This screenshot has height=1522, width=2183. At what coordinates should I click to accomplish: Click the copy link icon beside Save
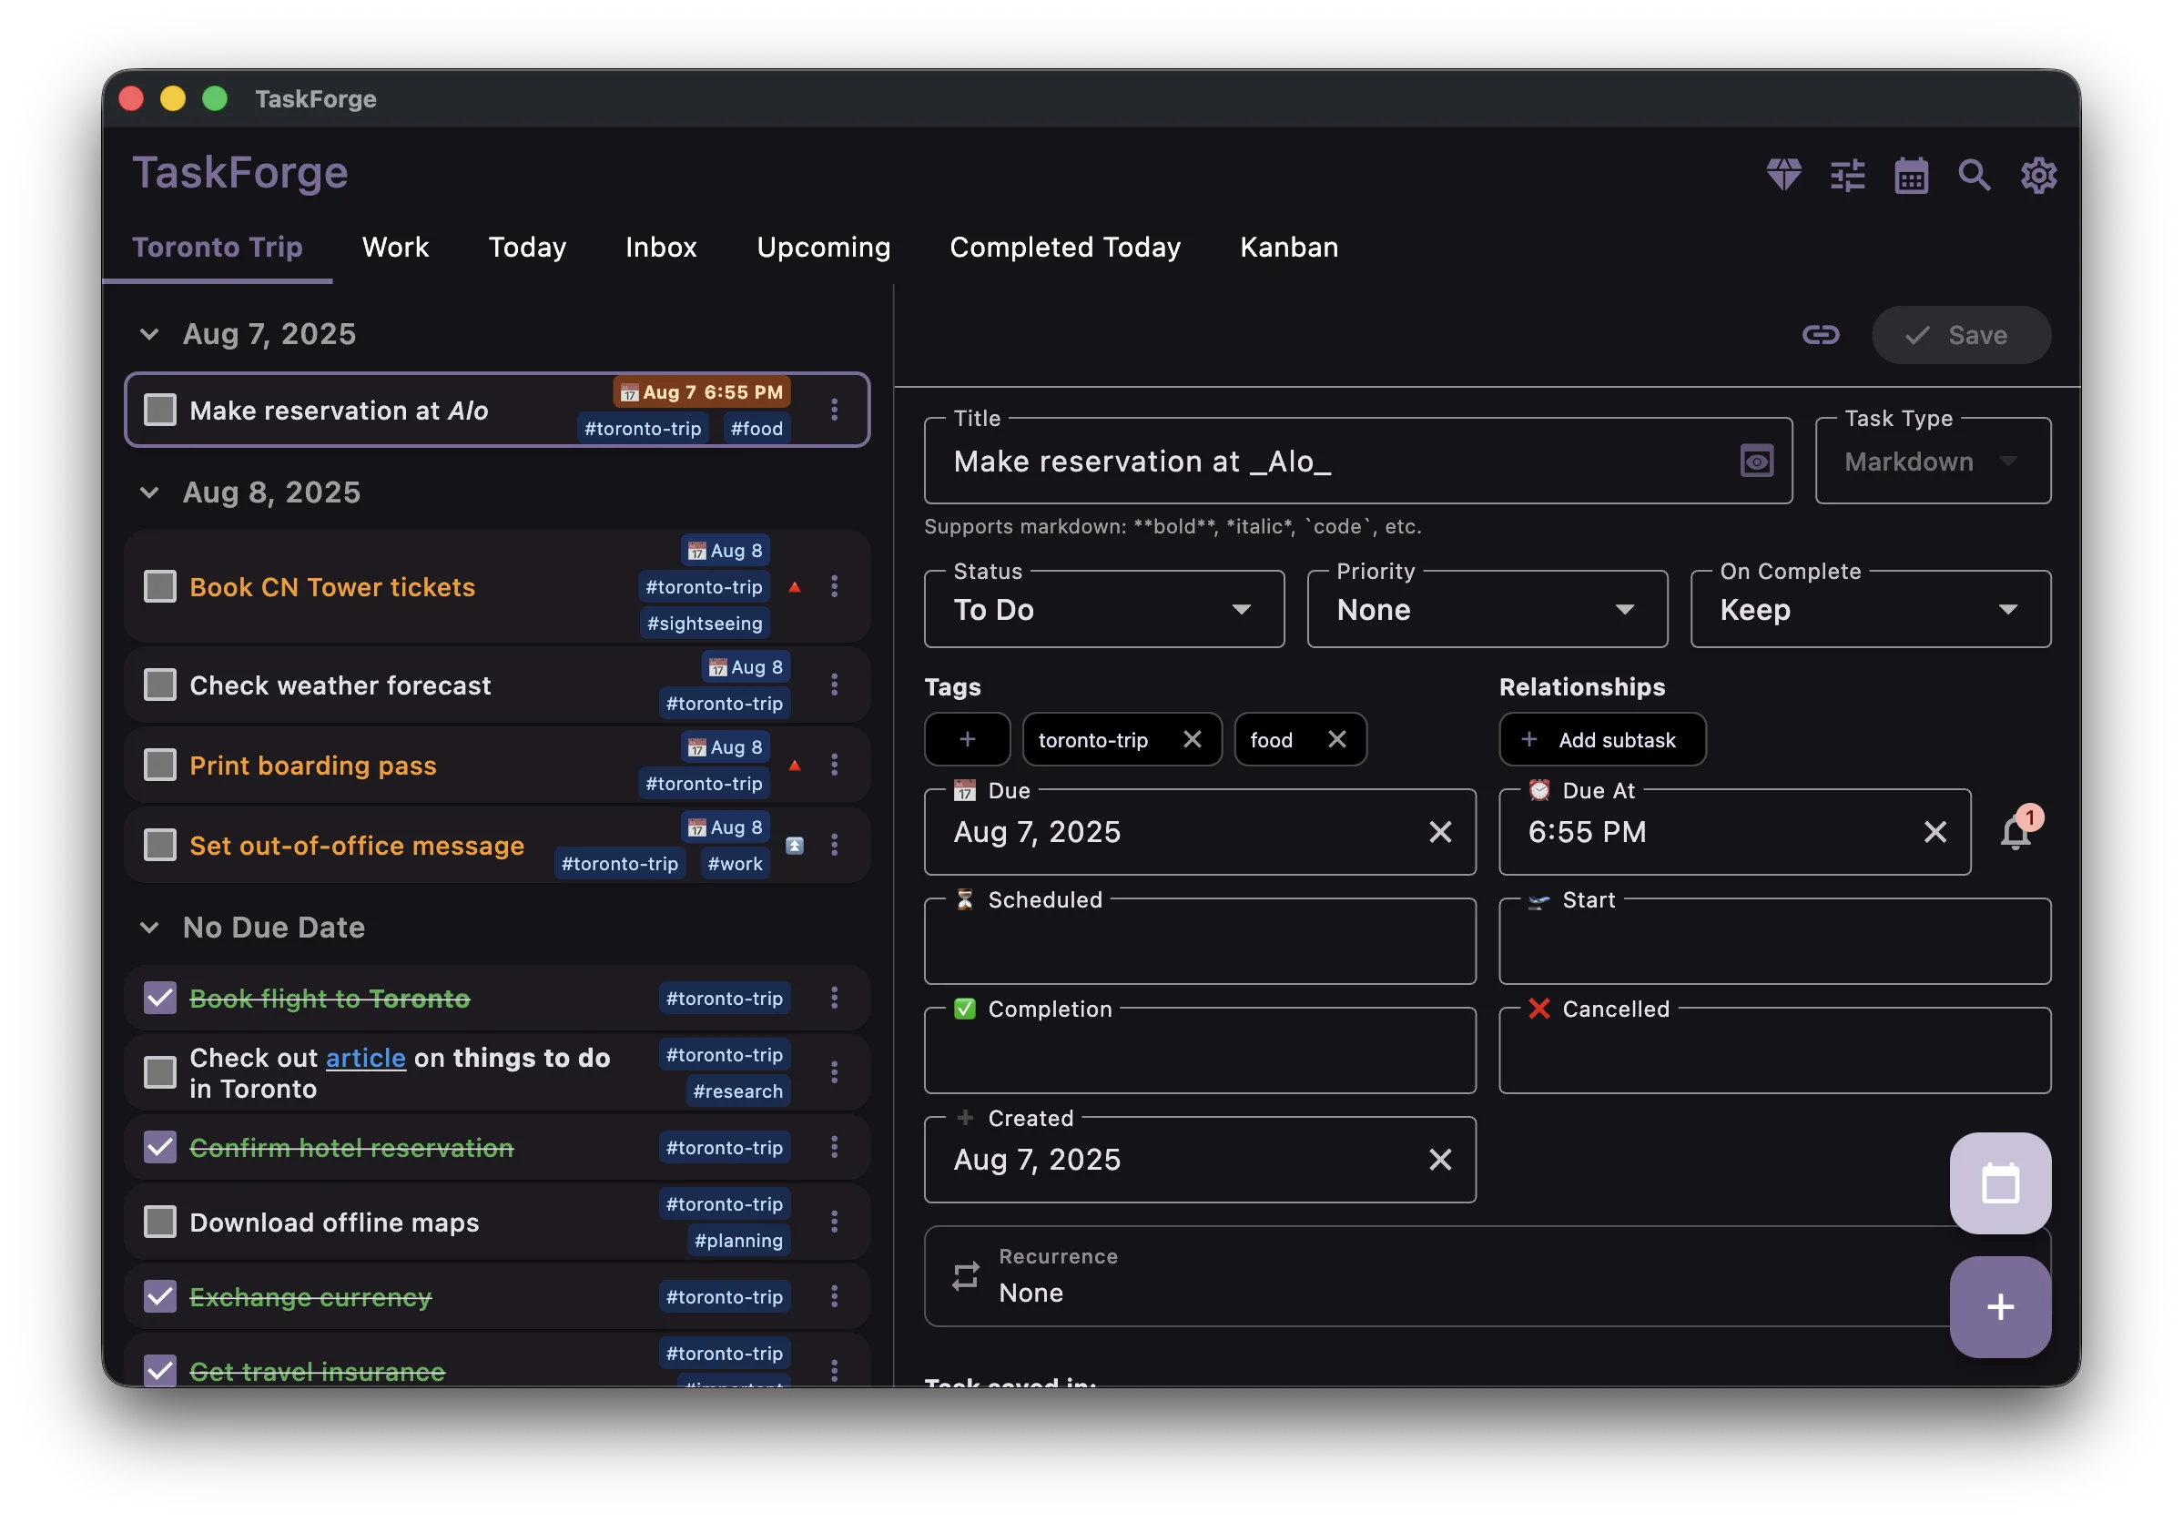click(1820, 335)
